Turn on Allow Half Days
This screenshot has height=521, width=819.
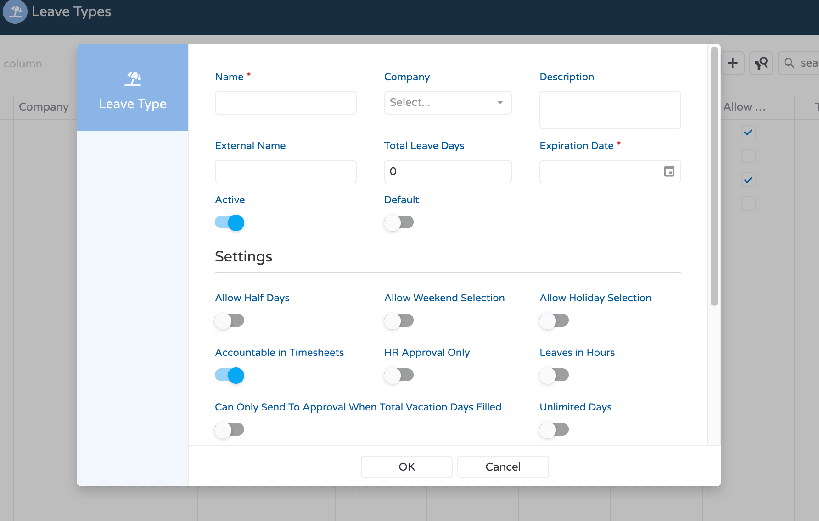[x=230, y=321]
